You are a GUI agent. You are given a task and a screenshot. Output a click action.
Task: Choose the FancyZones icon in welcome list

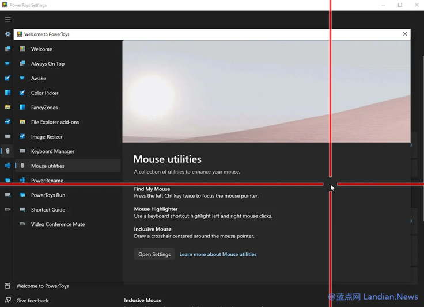click(x=22, y=108)
